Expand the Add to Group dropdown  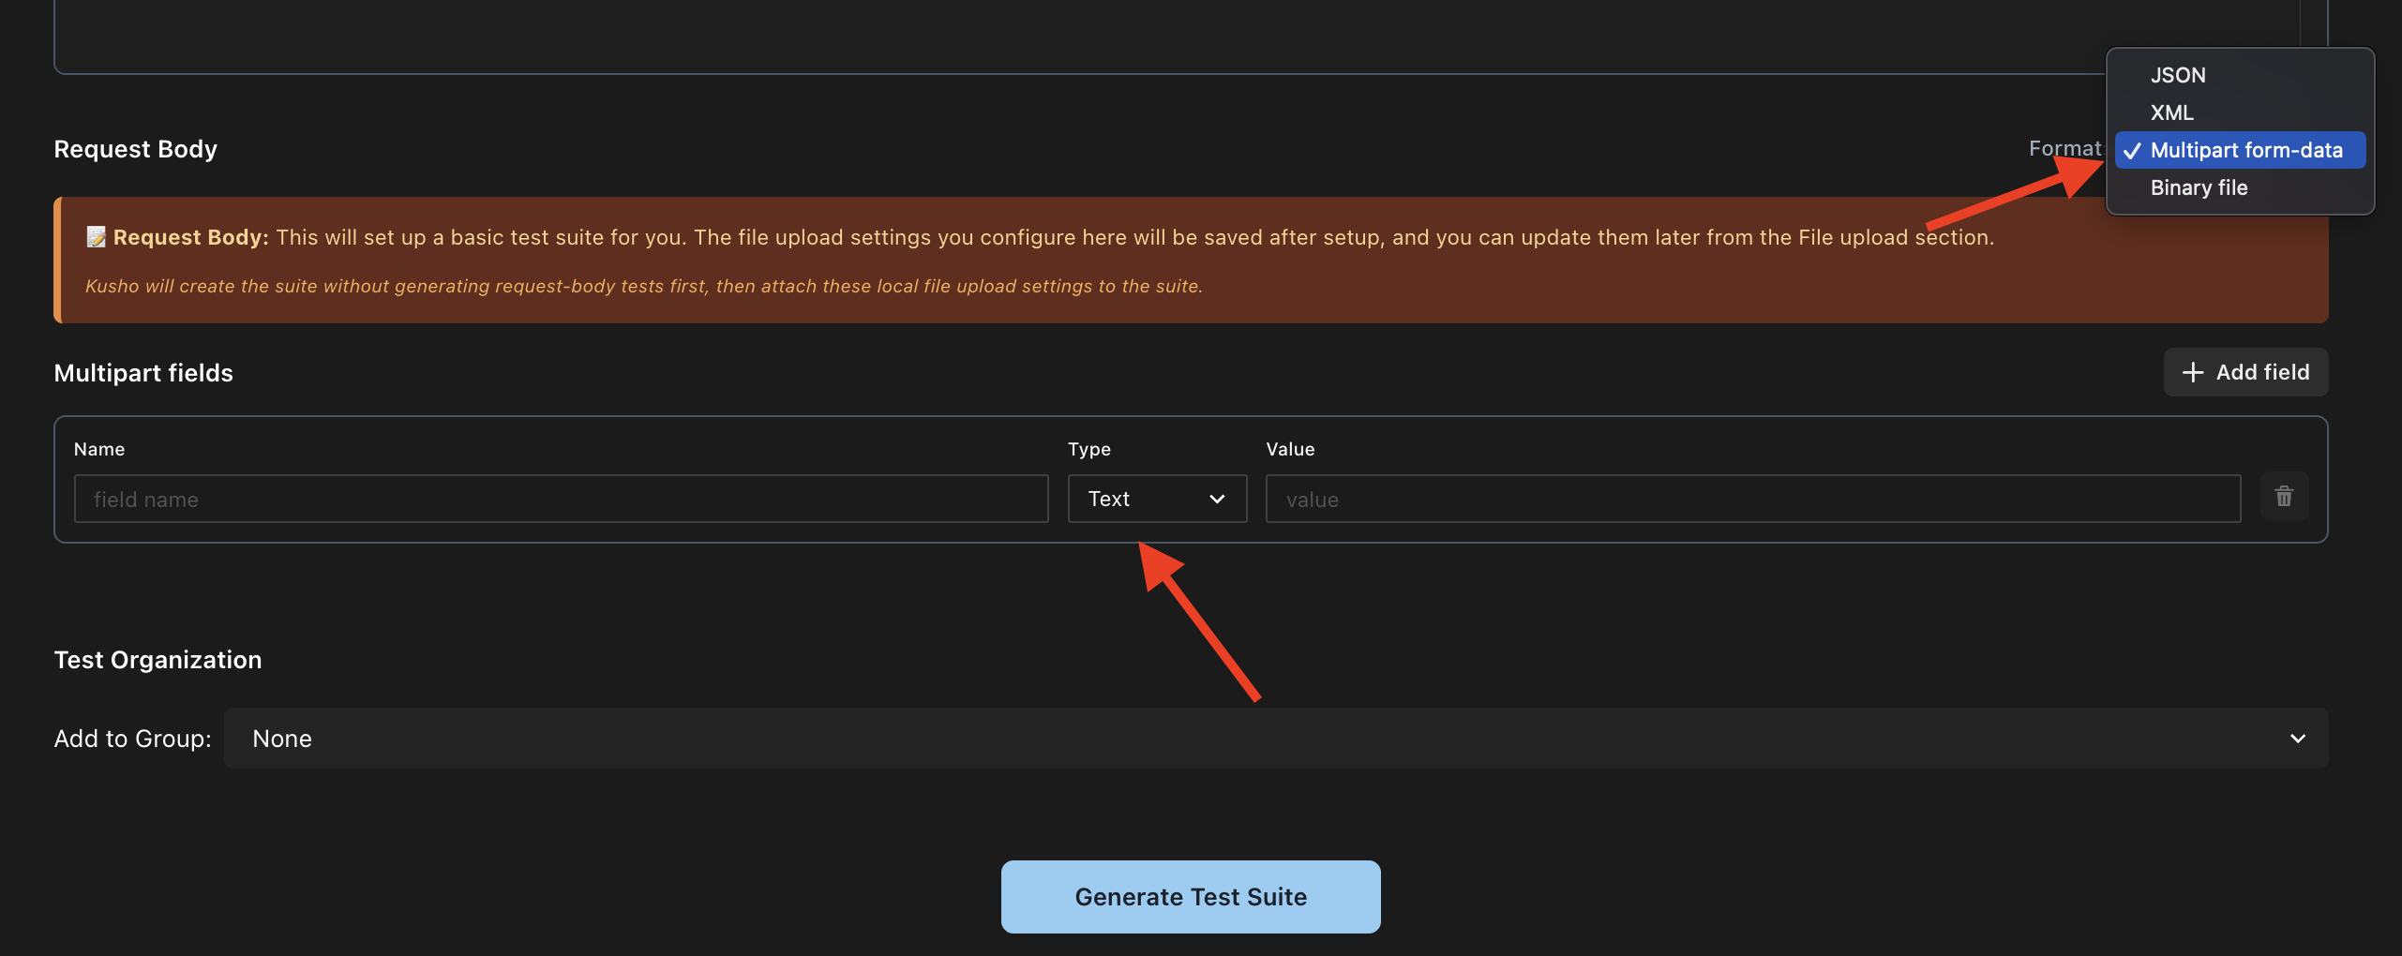pyautogui.click(x=1275, y=739)
